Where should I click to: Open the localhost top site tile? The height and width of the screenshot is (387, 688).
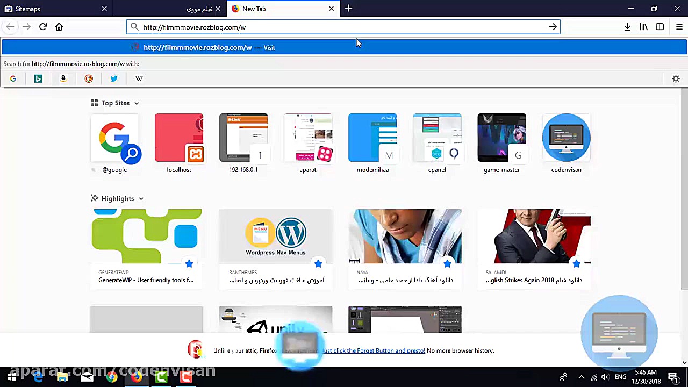(x=179, y=143)
